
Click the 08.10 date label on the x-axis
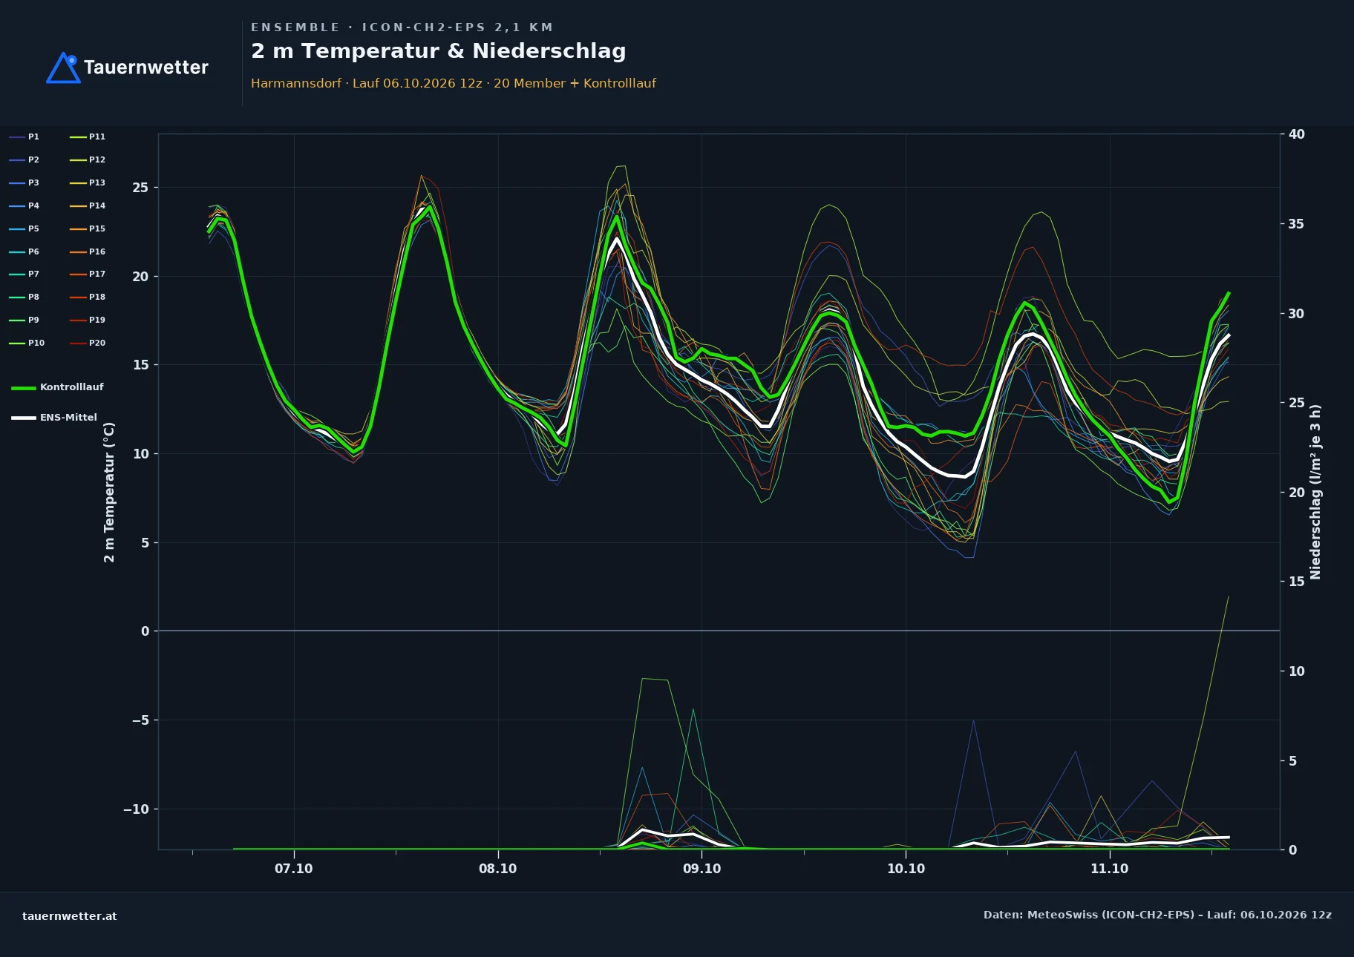tap(497, 869)
